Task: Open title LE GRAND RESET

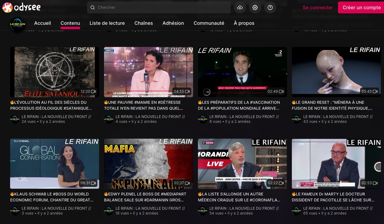Action: [332, 105]
